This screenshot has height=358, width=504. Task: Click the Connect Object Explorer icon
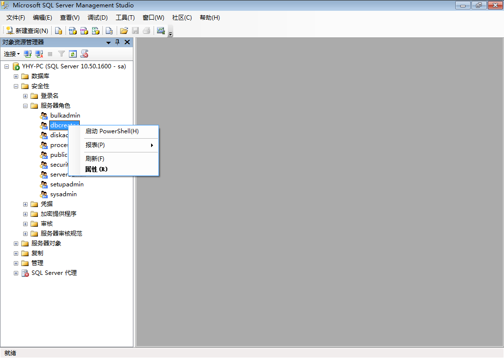(x=28, y=54)
